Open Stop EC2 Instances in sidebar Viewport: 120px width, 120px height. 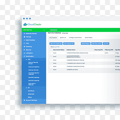pos(34,77)
